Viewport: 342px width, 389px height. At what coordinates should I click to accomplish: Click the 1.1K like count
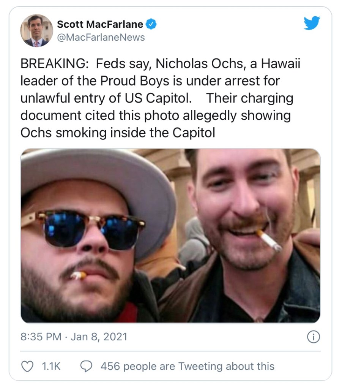click(x=51, y=366)
